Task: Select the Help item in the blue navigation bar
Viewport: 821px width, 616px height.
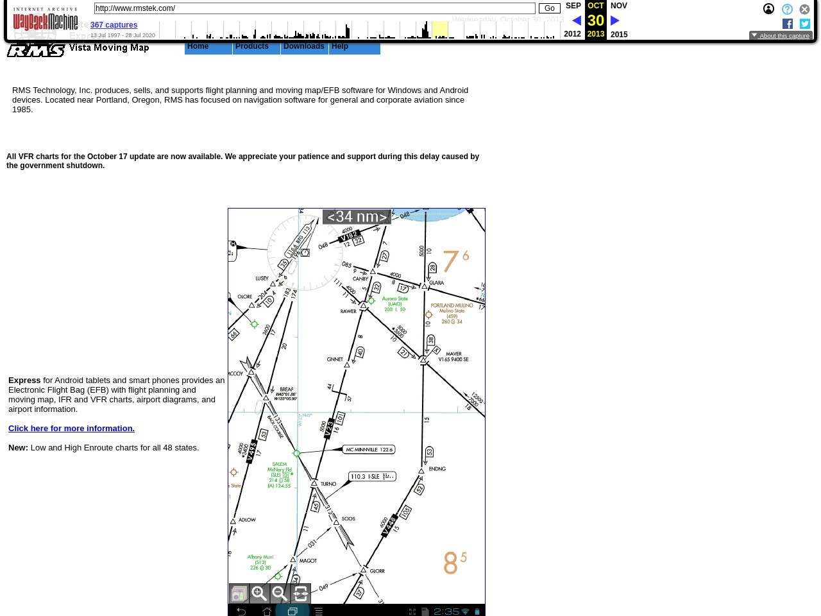Action: (x=340, y=47)
